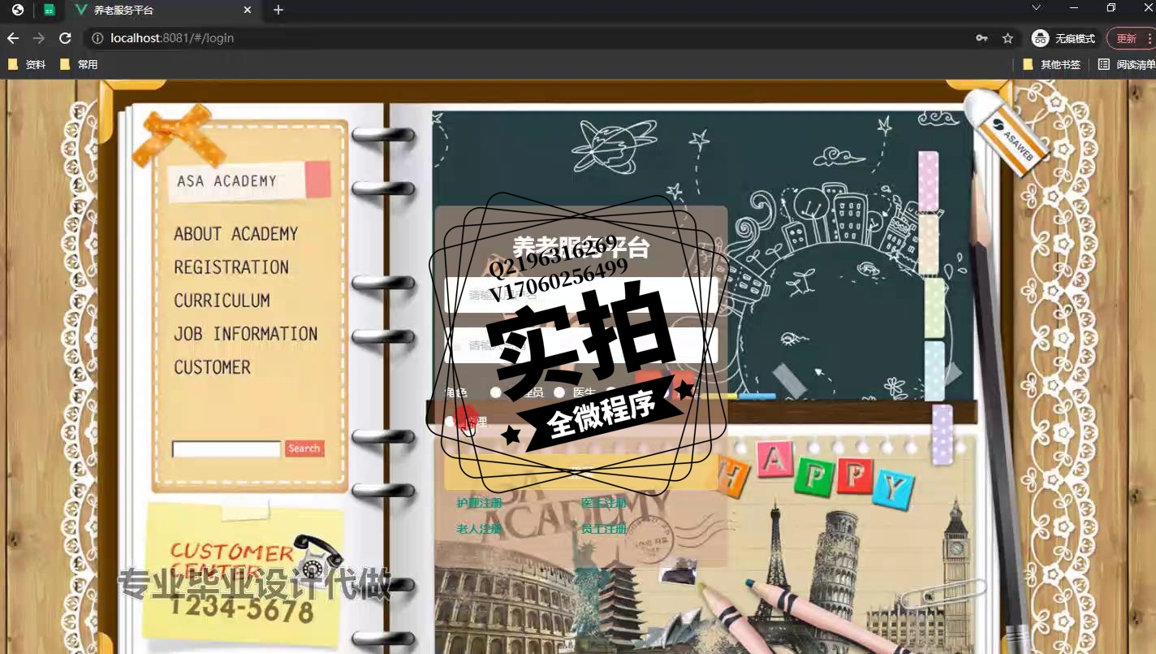Expand the tab search chevron
The image size is (1156, 654).
click(x=1036, y=7)
